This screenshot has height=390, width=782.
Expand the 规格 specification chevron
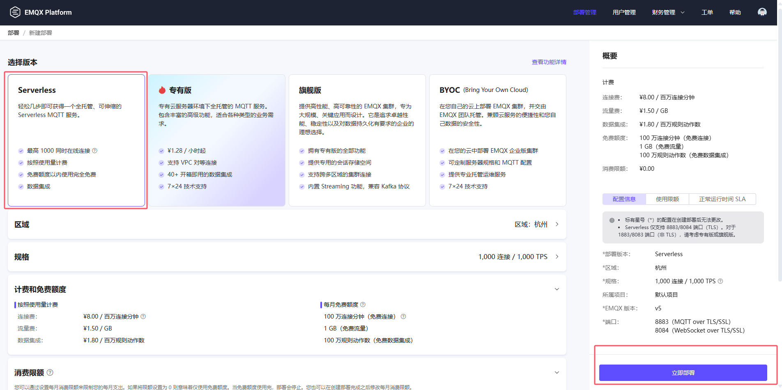pyautogui.click(x=557, y=257)
